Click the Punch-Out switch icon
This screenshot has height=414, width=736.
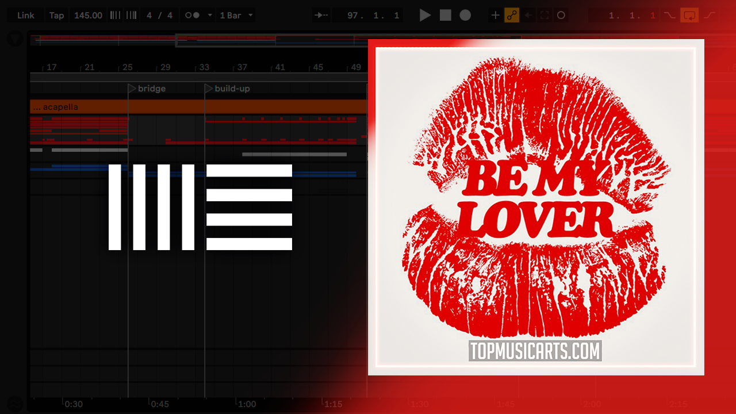[x=710, y=16]
